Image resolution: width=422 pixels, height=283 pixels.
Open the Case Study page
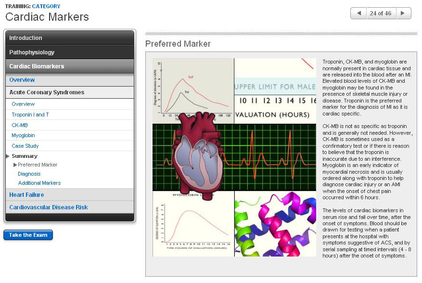tap(25, 146)
